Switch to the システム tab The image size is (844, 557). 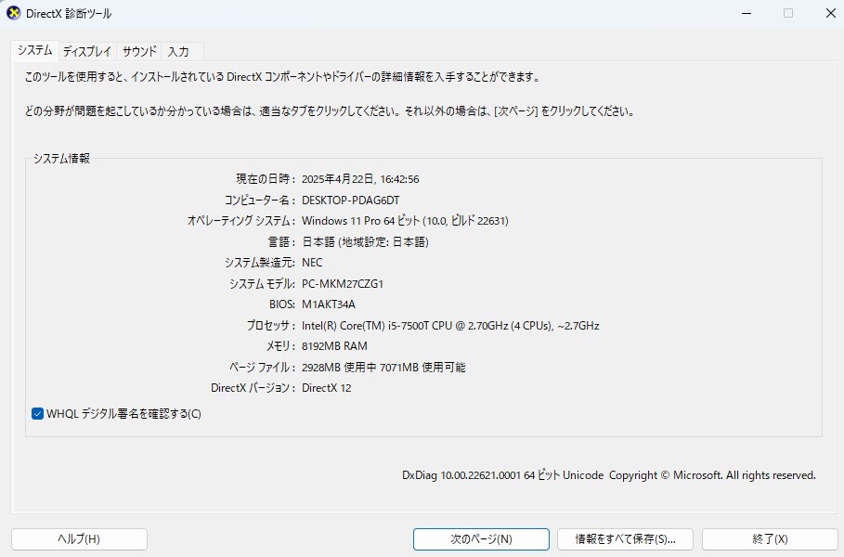[35, 50]
